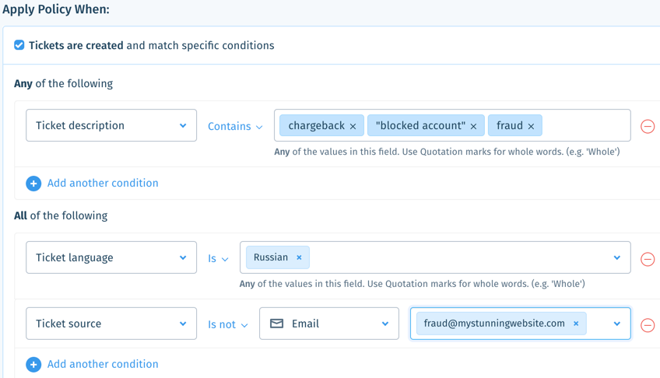Click the plus icon under Any conditions
The width and height of the screenshot is (660, 378).
[x=33, y=184]
